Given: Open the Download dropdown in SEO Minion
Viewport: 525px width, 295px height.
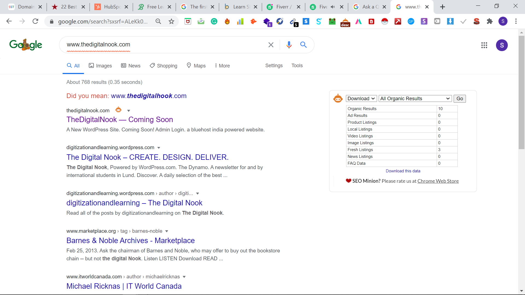Looking at the screenshot, I should tap(361, 99).
